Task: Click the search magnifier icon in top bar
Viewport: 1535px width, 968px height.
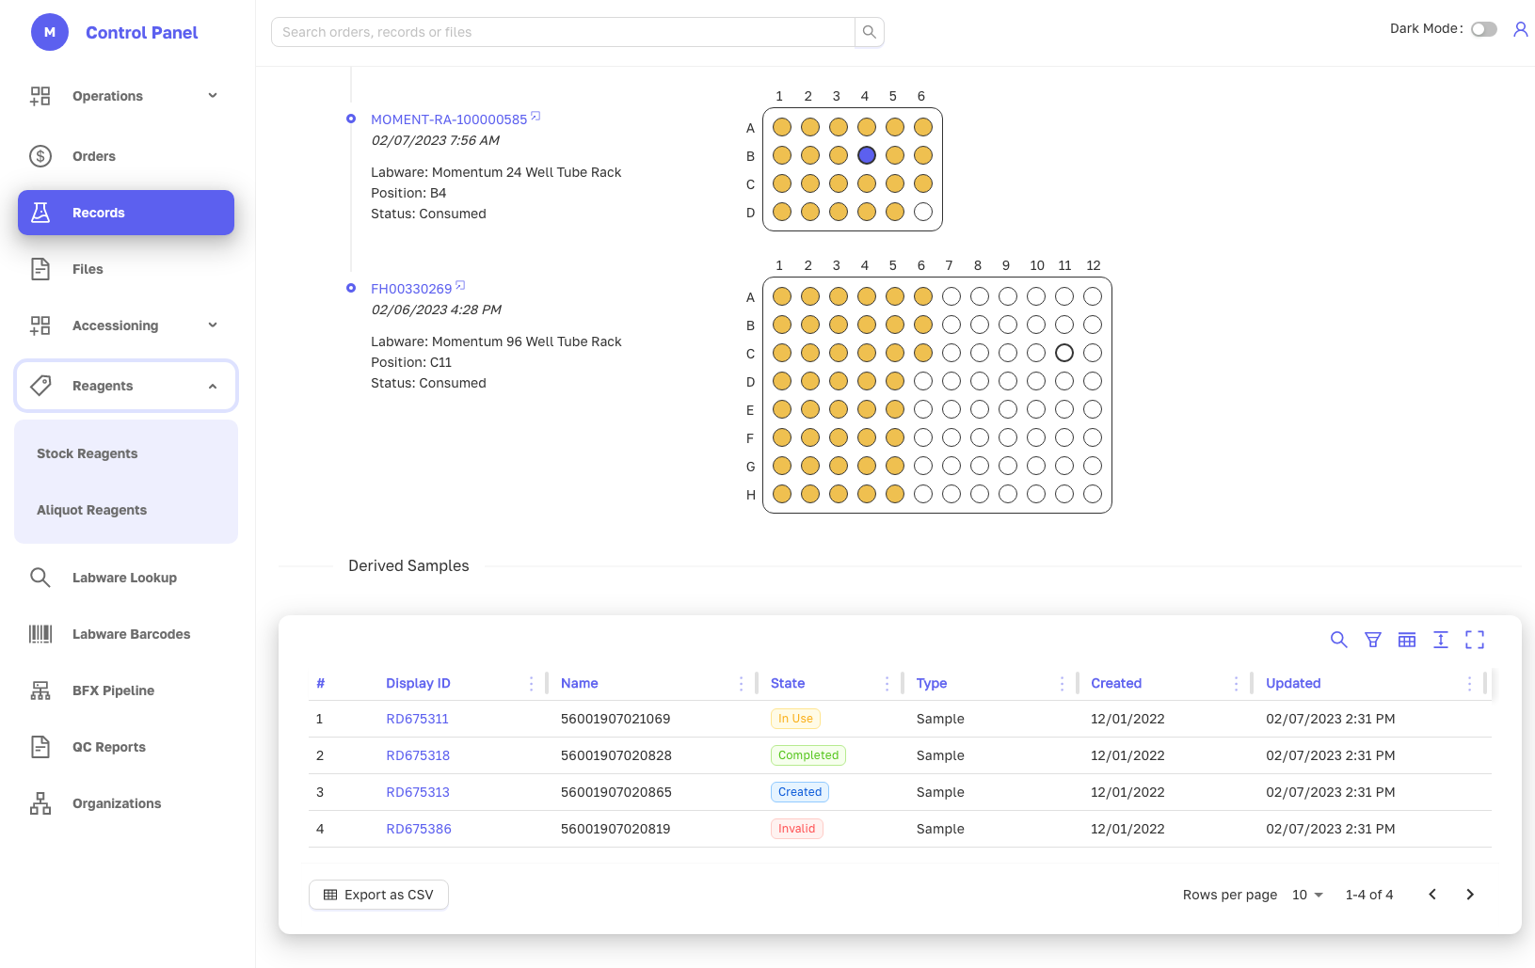Action: (x=869, y=32)
